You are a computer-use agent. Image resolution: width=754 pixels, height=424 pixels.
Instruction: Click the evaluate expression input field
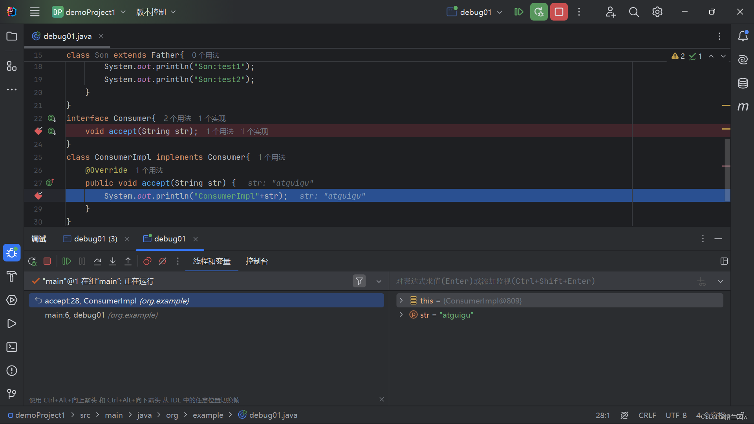[x=544, y=281]
